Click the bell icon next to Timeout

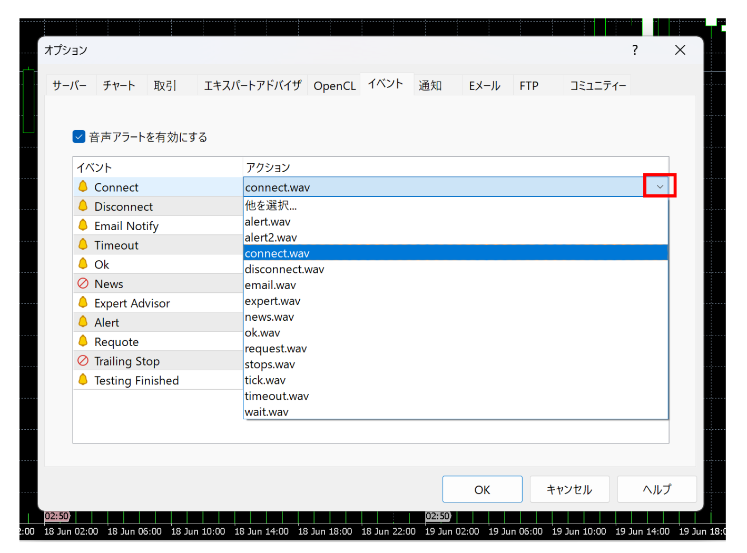pyautogui.click(x=83, y=244)
